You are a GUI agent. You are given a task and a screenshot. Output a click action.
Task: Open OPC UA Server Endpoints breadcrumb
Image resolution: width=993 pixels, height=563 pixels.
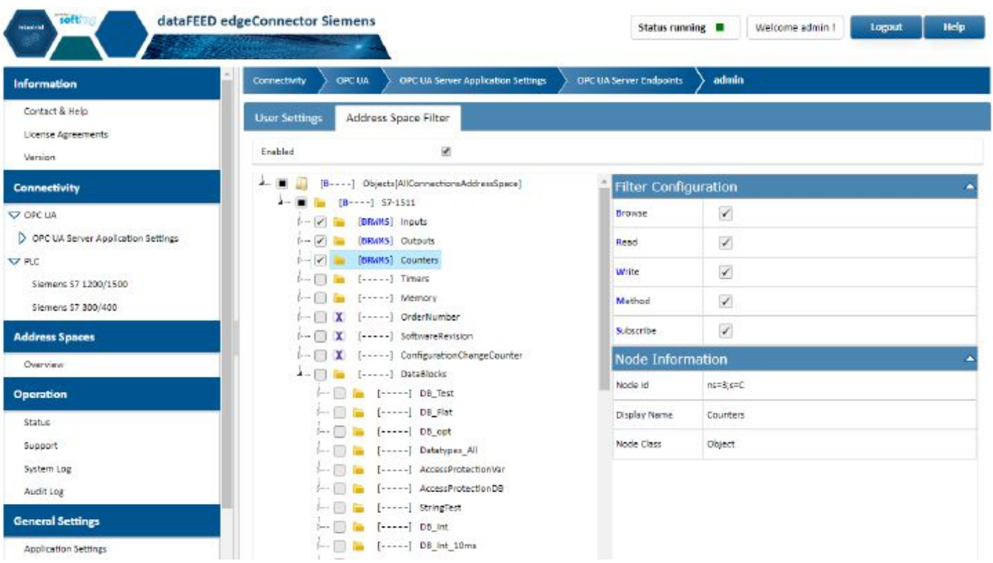(x=630, y=80)
